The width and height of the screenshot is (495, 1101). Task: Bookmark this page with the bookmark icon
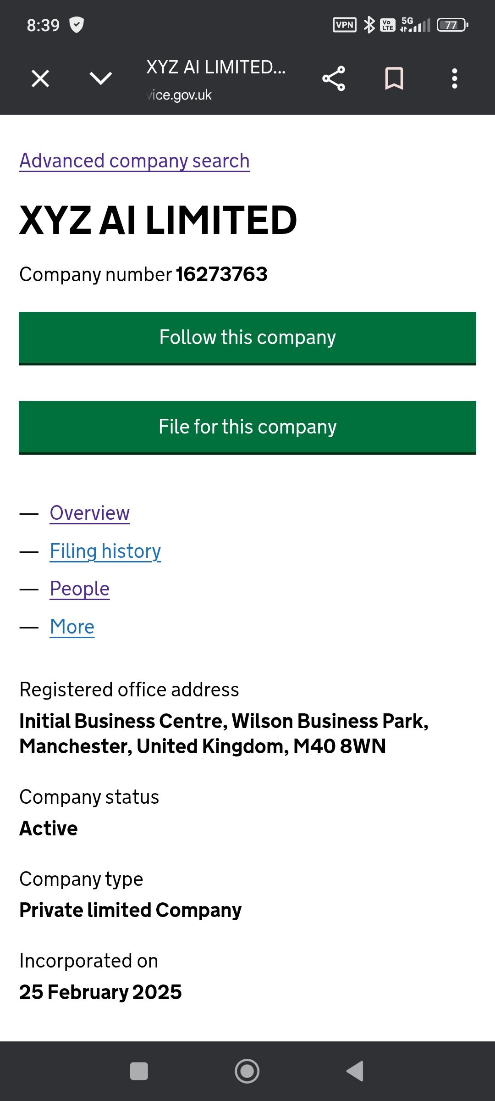(394, 78)
